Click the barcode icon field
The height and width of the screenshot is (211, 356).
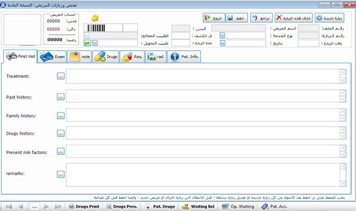(x=103, y=28)
